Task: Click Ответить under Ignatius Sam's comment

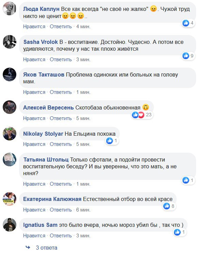Action: pyautogui.click(x=61, y=236)
